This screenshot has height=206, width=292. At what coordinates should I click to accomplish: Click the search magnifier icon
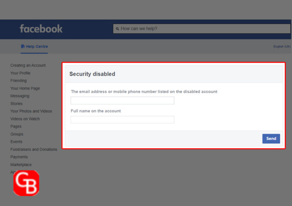click(x=117, y=29)
